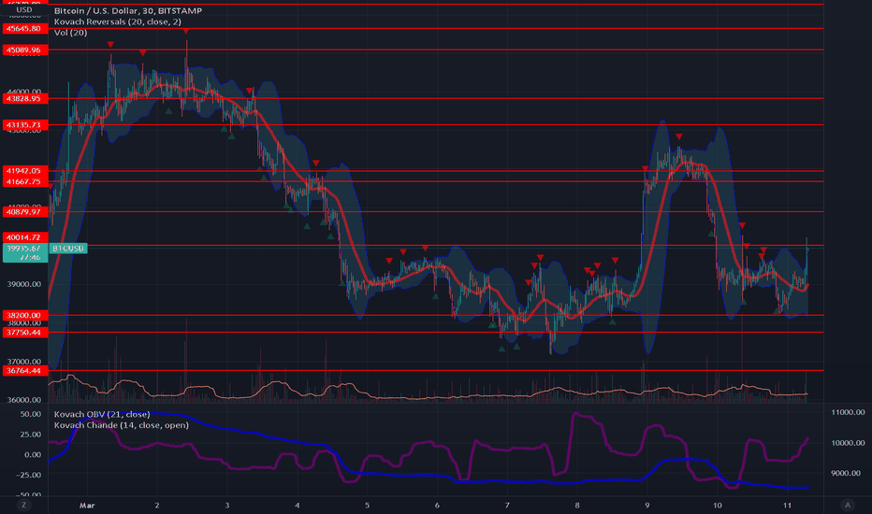Select the Vol (20) indicator legend

point(70,33)
